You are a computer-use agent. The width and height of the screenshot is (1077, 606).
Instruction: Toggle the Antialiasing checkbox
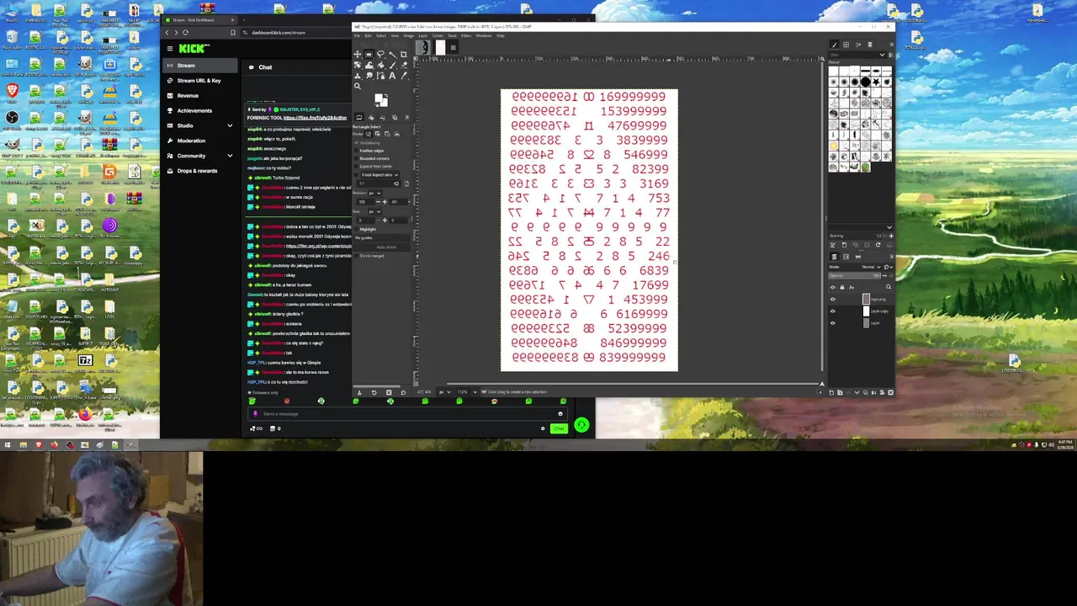pyautogui.click(x=356, y=142)
